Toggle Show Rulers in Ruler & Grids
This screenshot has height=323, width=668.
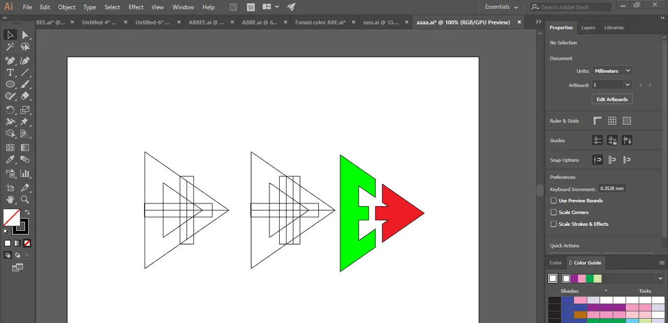pyautogui.click(x=598, y=121)
